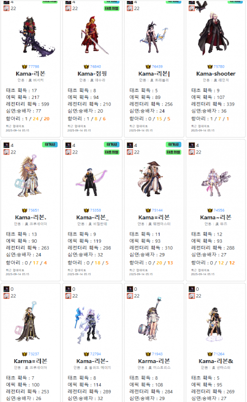Select the straw hat Kama=리본 character sprite
Screen dimensions: 247x402
tap(152, 179)
